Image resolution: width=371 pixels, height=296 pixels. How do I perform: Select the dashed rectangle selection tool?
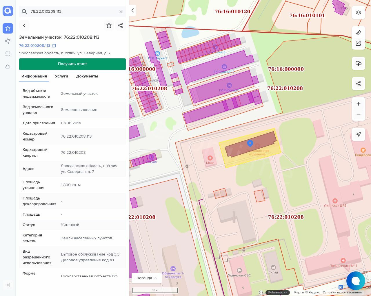click(8, 54)
